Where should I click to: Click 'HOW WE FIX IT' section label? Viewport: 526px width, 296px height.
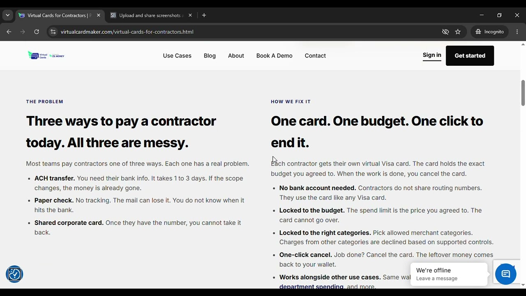click(291, 102)
